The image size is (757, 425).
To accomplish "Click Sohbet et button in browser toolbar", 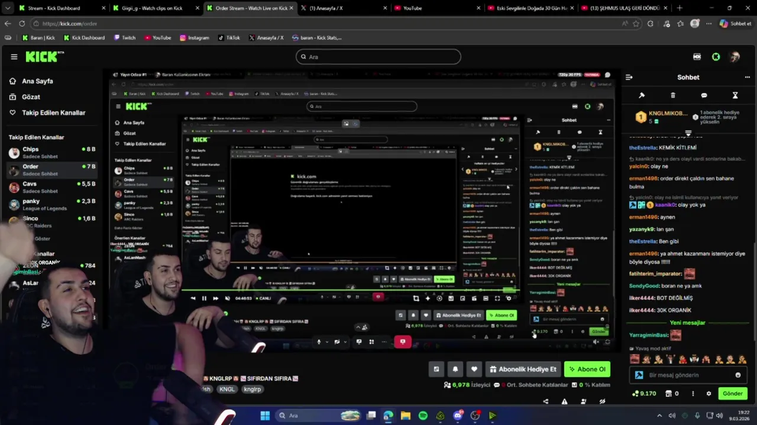I will coord(736,24).
